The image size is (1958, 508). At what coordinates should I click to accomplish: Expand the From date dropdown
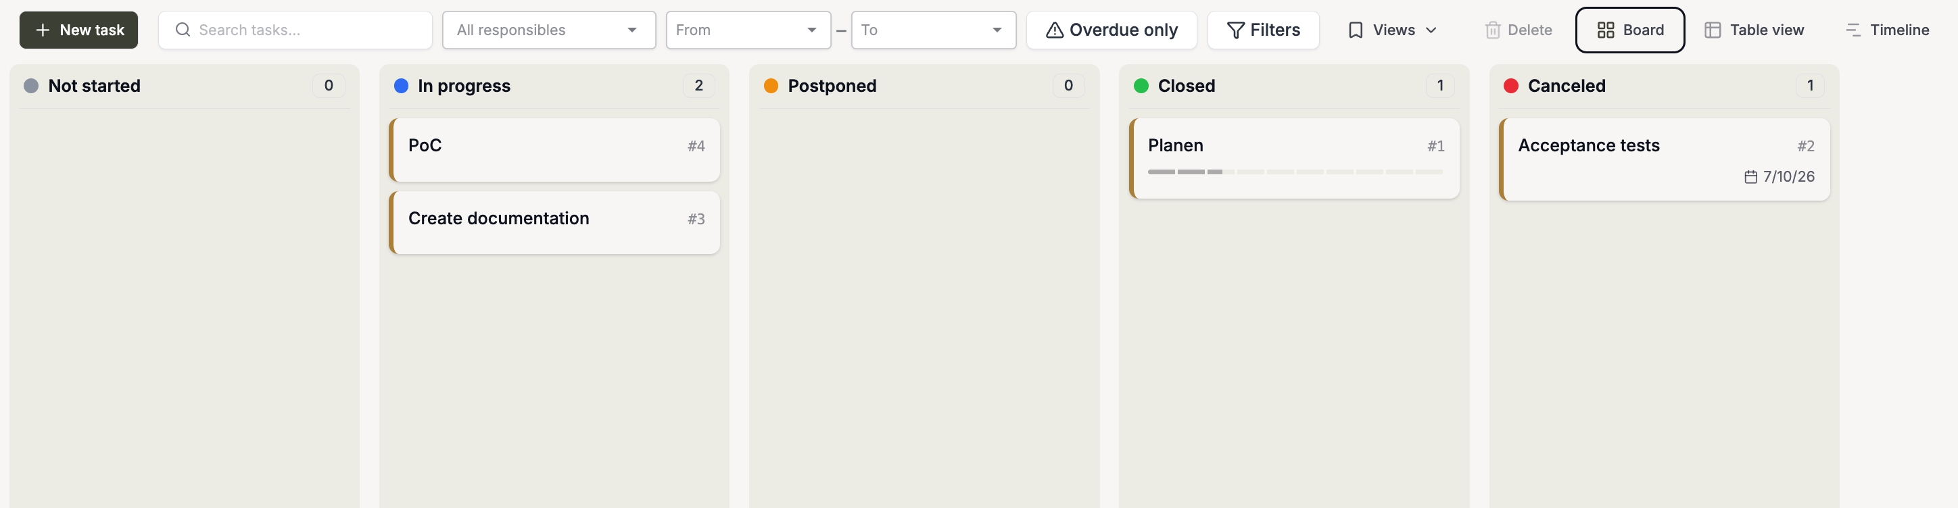(x=748, y=30)
